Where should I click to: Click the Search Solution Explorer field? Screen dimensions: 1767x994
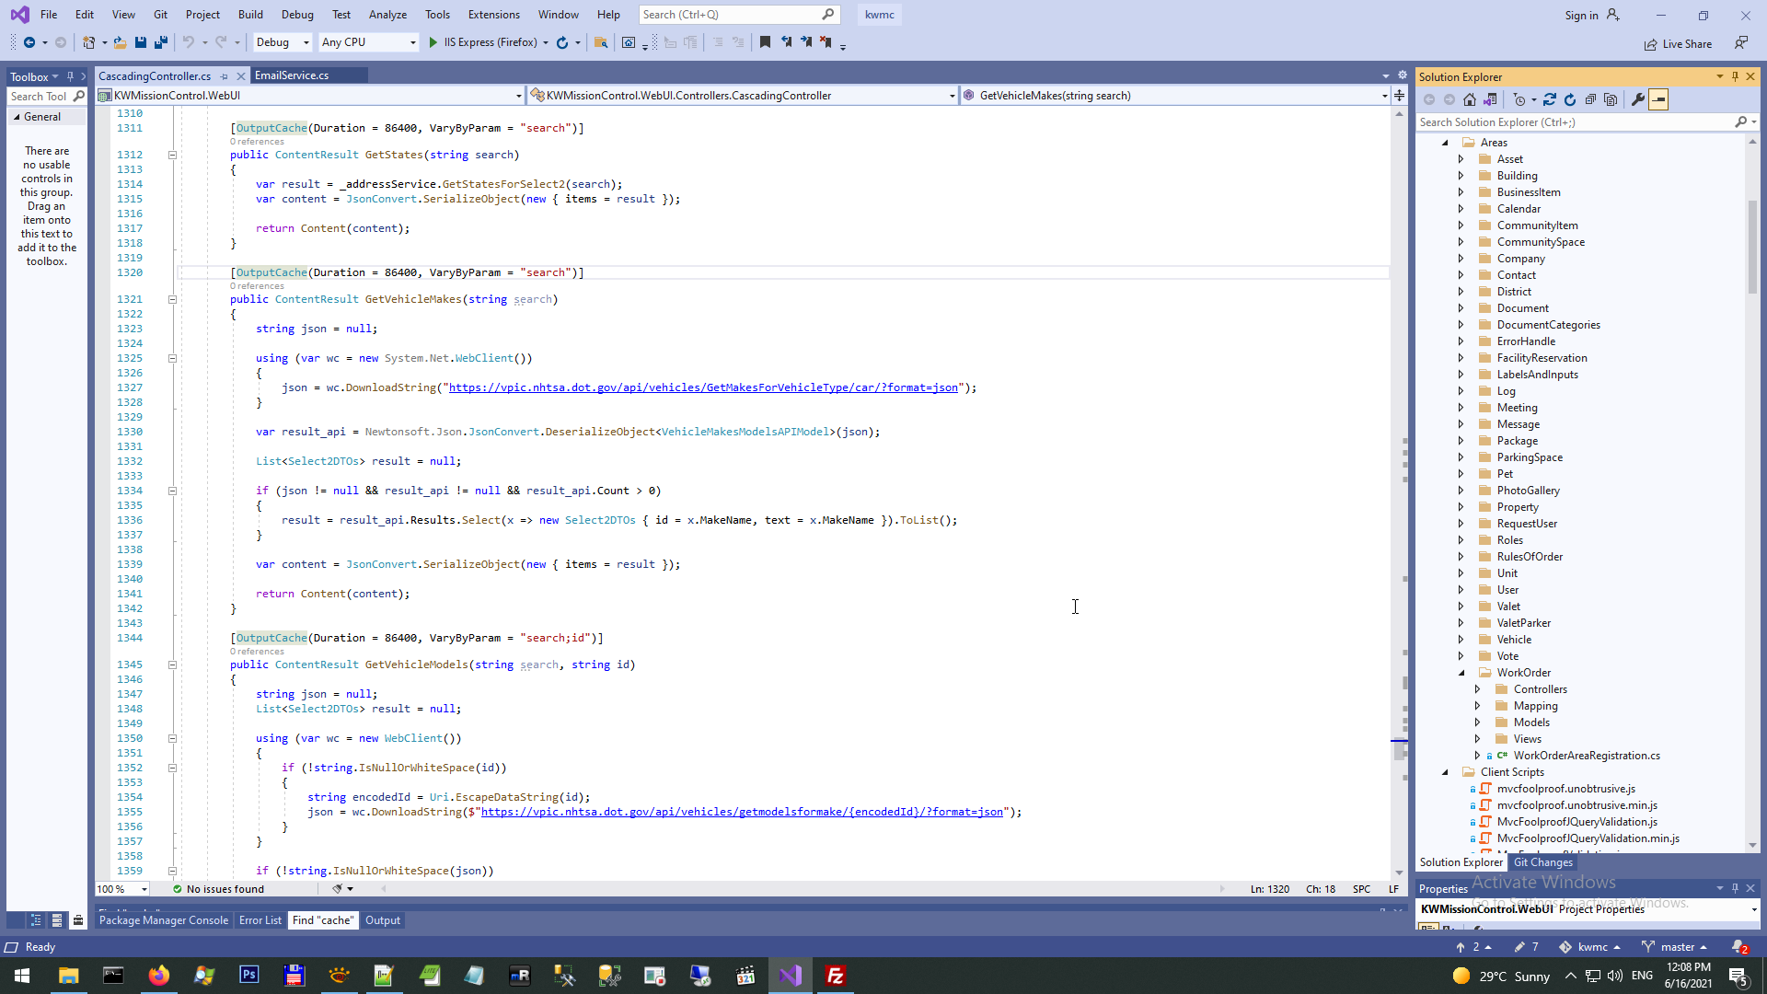(1574, 121)
